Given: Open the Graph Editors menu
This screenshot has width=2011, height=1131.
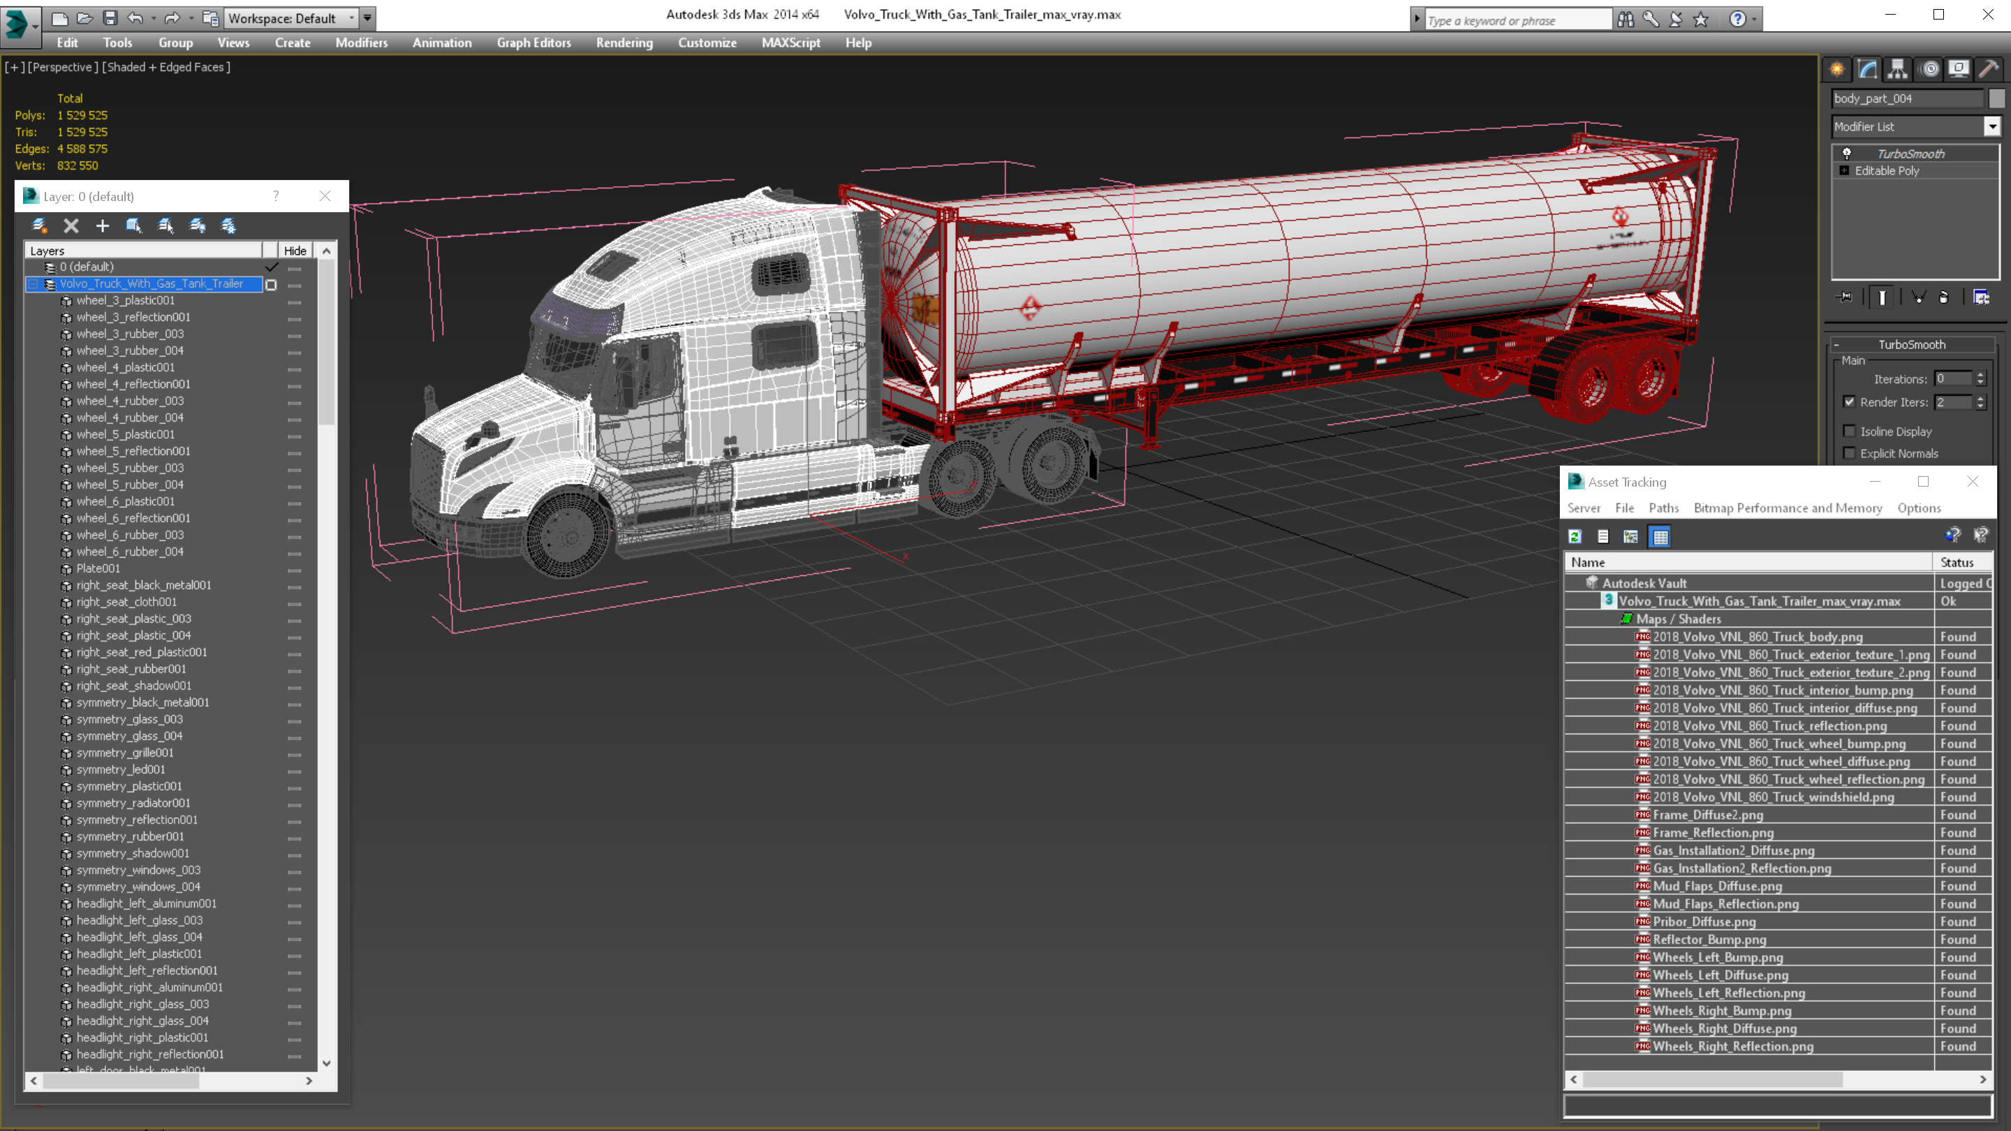Looking at the screenshot, I should click(534, 43).
